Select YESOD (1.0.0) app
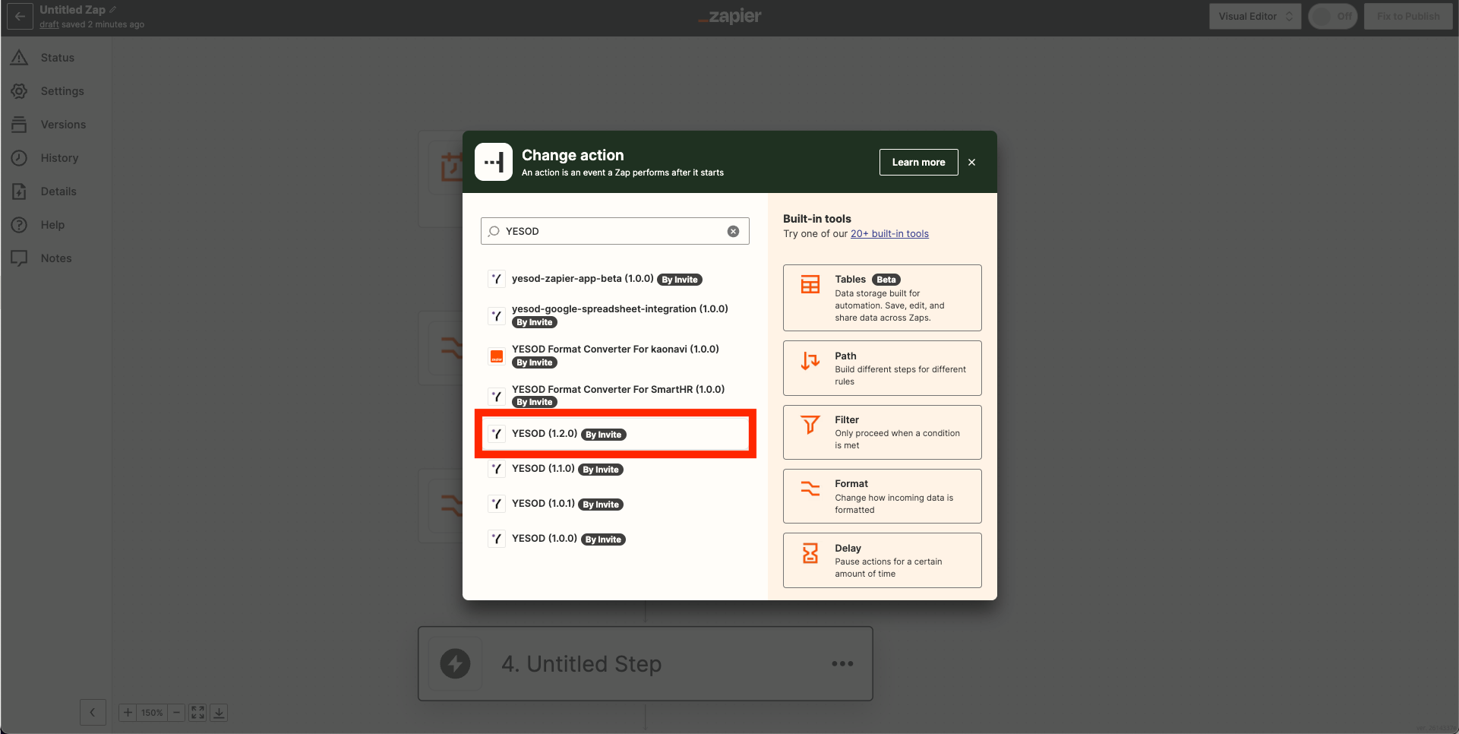The image size is (1459, 734). click(x=614, y=539)
